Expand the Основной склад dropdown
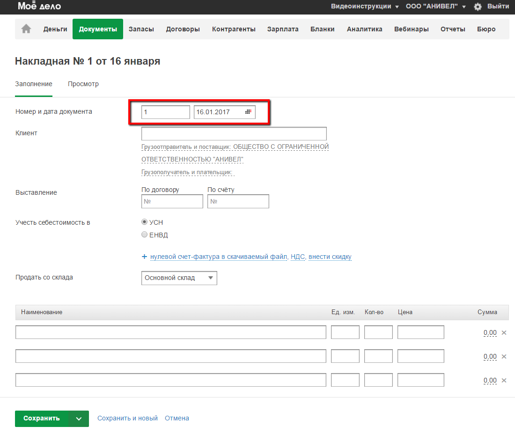This screenshot has height=434, width=515. (x=179, y=278)
